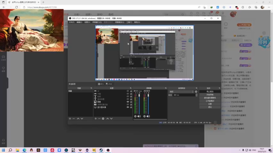Open 文件(F) File menu in OBS
The height and width of the screenshot is (153, 273).
point(72,22)
